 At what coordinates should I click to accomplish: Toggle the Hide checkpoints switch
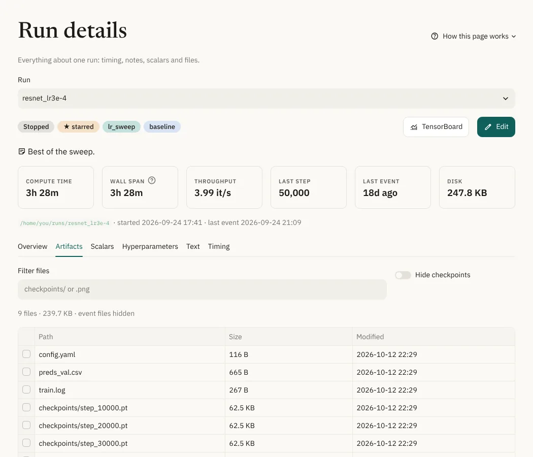pyautogui.click(x=403, y=275)
